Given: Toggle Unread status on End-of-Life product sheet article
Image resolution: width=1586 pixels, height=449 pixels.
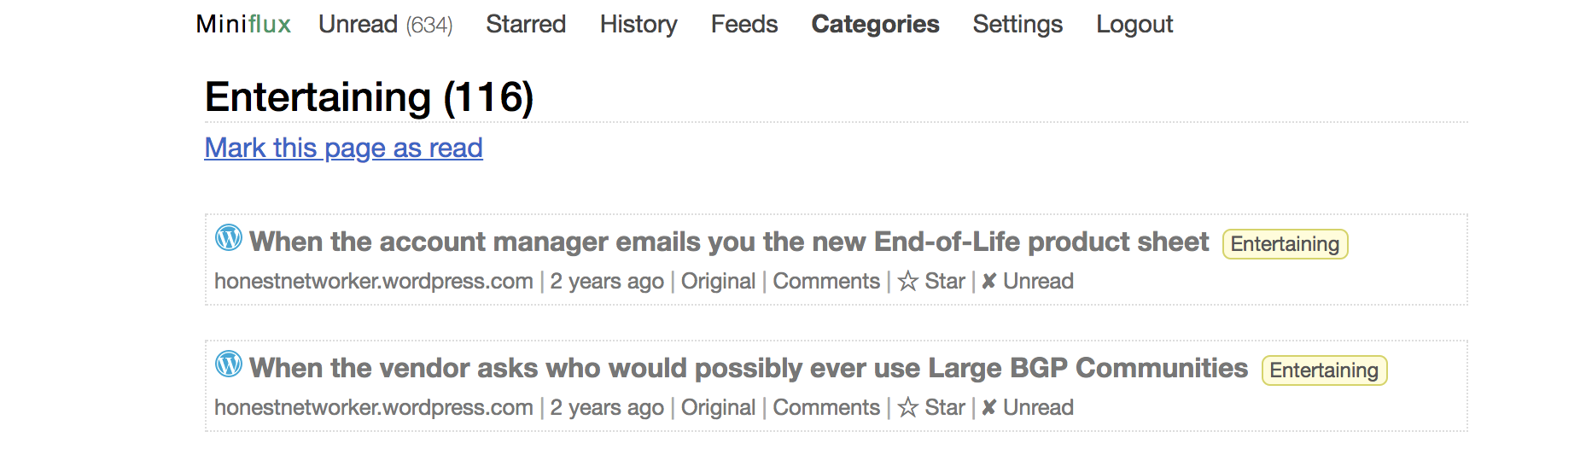Looking at the screenshot, I should point(1028,282).
